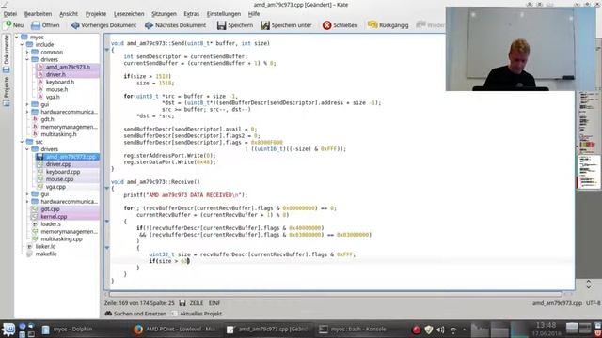Click the horizontal editor scrollbar
This screenshot has height=338, width=602.
335,294
